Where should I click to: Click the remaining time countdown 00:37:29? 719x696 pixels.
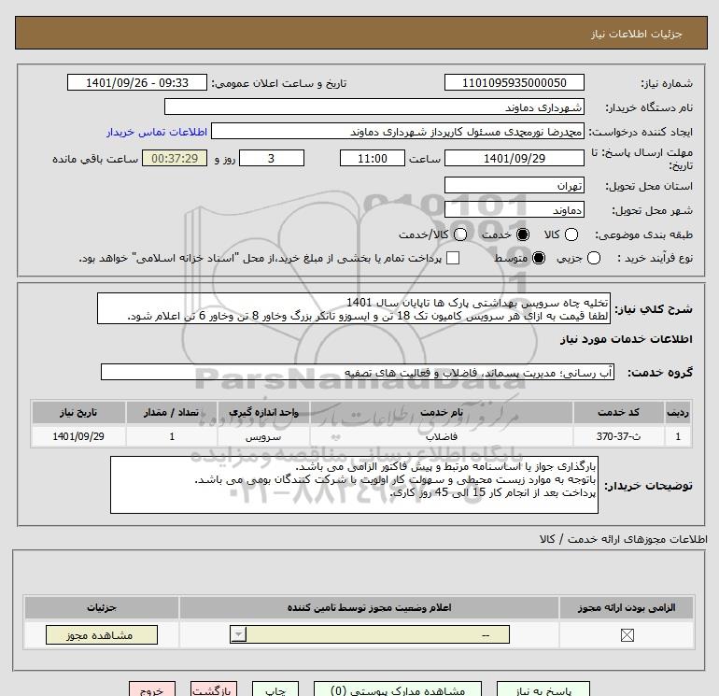(x=175, y=158)
